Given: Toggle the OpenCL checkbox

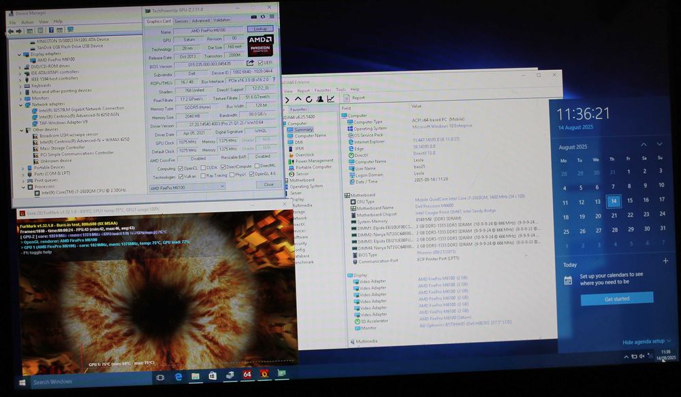Looking at the screenshot, I should 180,168.
